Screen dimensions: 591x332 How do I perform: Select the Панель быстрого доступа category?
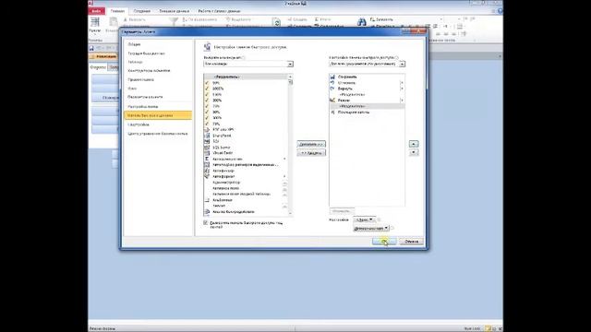pyautogui.click(x=158, y=115)
